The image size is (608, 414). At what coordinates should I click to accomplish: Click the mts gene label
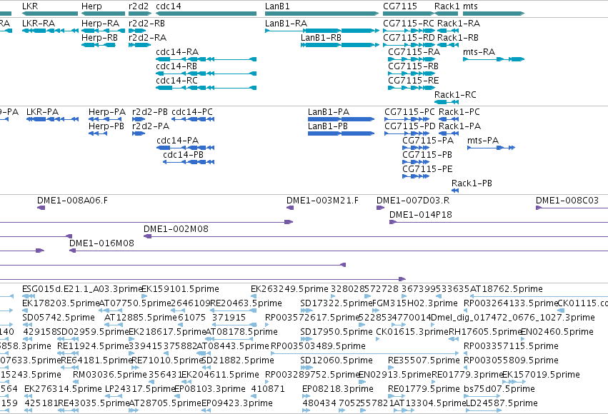point(470,6)
